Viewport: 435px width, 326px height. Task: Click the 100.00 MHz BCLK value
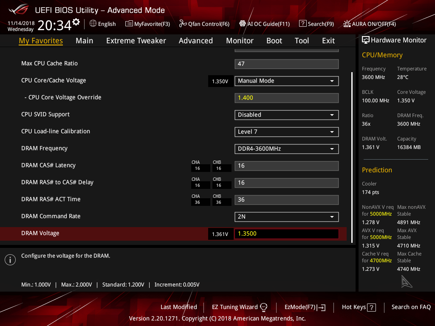click(376, 100)
